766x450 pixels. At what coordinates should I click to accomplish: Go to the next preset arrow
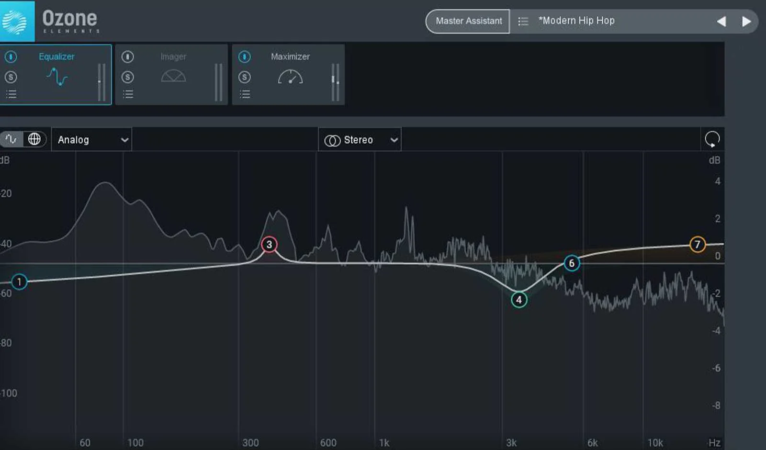pos(746,22)
